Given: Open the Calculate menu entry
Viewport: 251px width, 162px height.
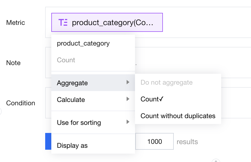Looking at the screenshot, I should pyautogui.click(x=71, y=100).
